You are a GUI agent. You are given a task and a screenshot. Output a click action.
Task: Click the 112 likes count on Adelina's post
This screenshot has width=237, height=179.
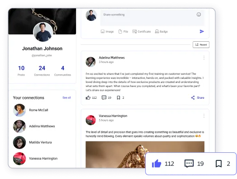pyautogui.click(x=95, y=98)
